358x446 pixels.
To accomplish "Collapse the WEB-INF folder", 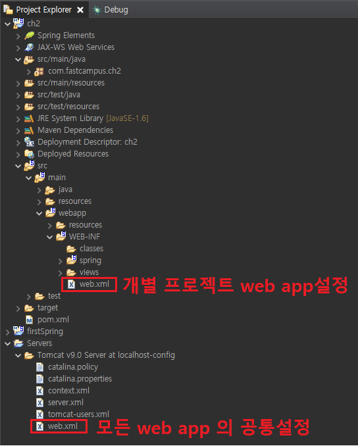I will tap(50, 237).
